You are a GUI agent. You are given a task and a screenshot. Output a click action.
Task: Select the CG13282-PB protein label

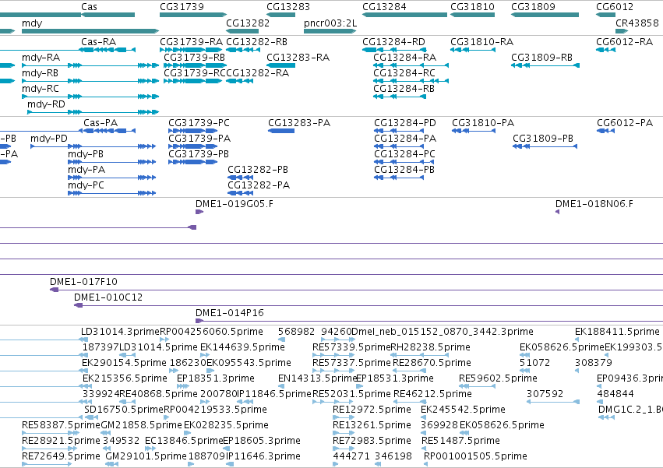click(258, 170)
